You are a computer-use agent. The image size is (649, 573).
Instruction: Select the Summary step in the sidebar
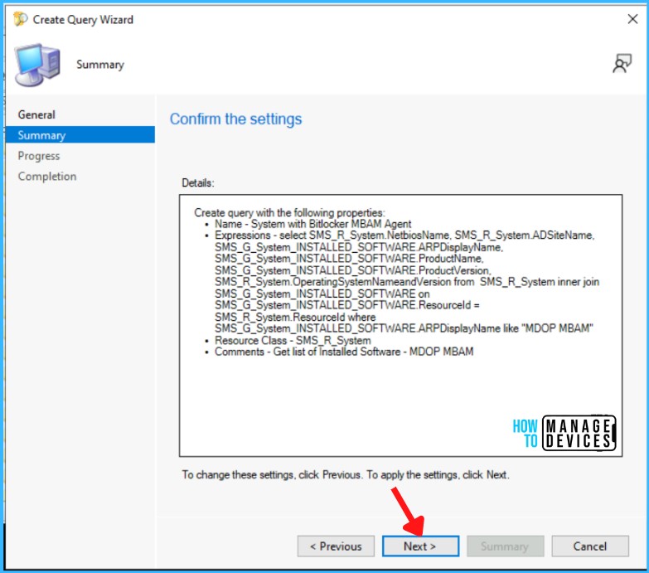(80, 135)
